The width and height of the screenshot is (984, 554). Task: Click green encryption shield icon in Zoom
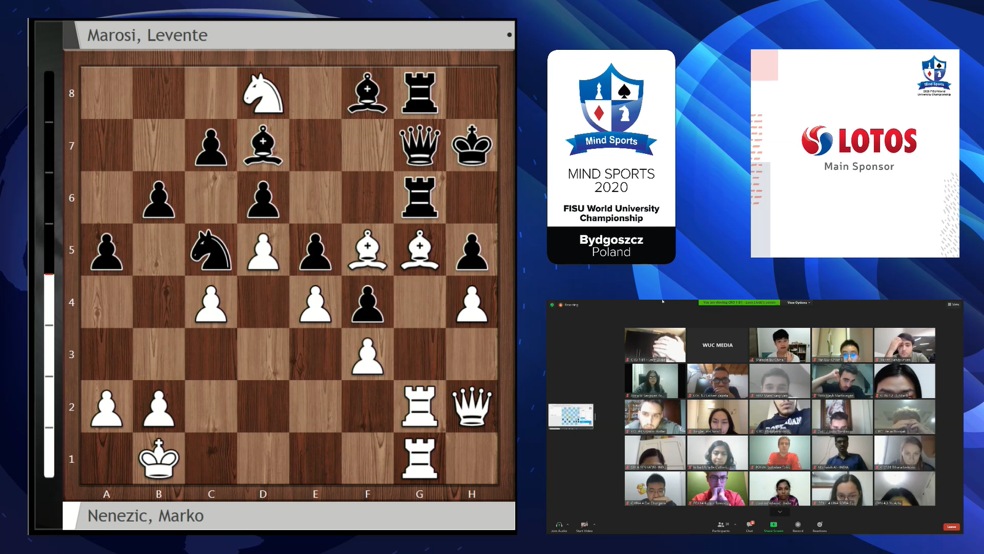pos(552,305)
